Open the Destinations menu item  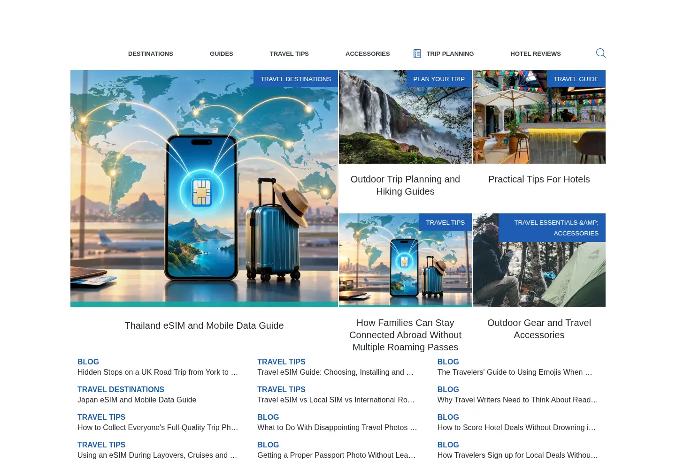tap(150, 54)
